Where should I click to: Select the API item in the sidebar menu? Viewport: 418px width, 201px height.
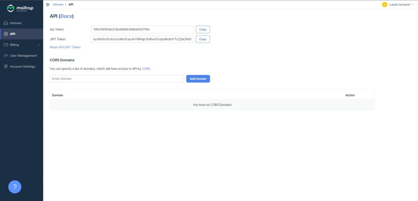(x=12, y=34)
